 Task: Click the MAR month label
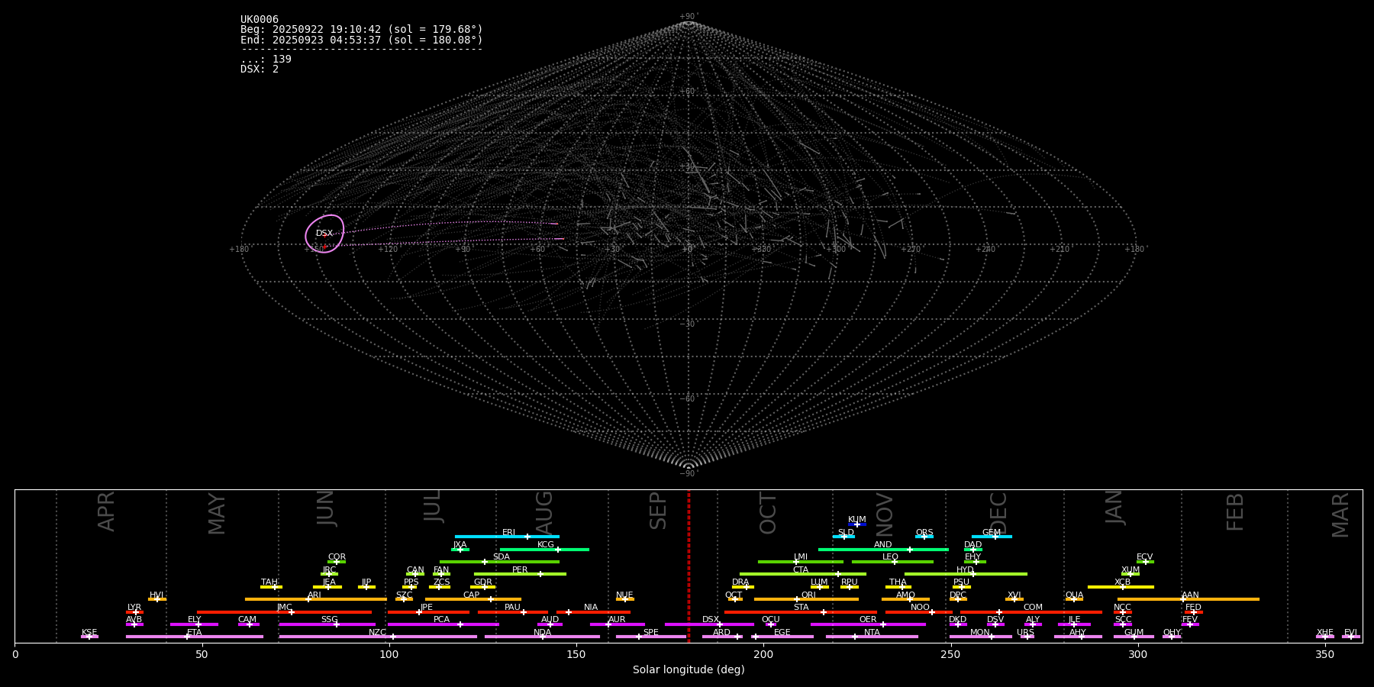pos(1340,515)
